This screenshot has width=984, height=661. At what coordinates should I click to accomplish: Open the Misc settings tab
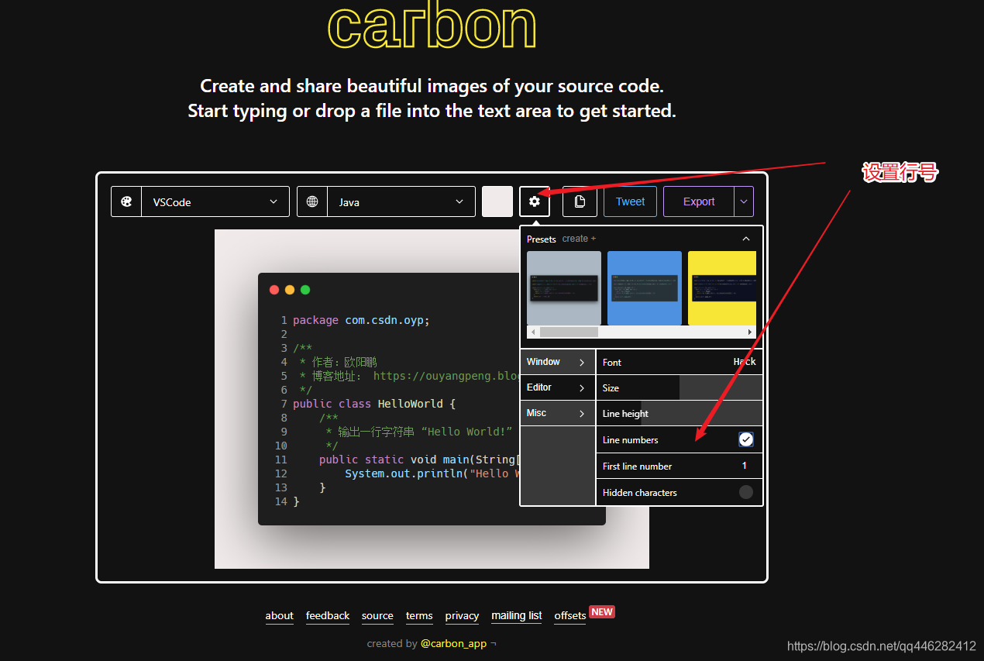[x=558, y=413]
